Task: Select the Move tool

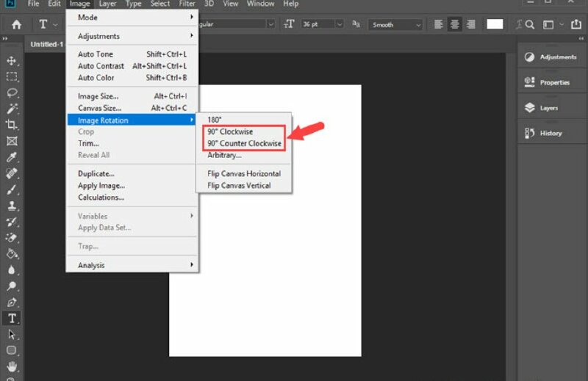Action: coord(12,61)
